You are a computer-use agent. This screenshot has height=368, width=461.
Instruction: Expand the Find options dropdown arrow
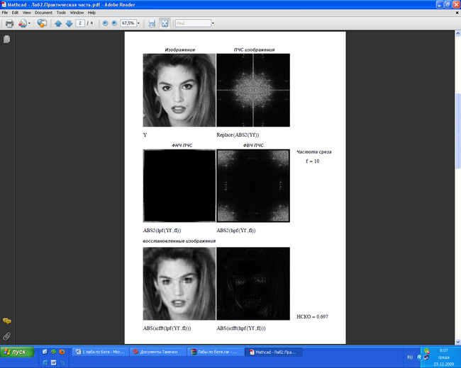pyautogui.click(x=211, y=23)
